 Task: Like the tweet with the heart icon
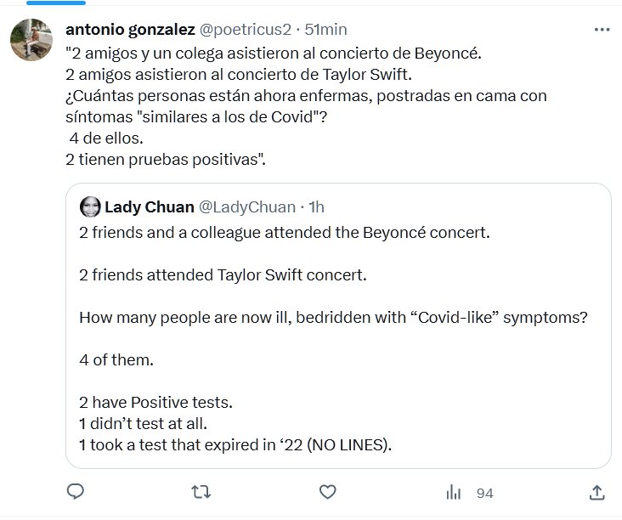pos(327,492)
